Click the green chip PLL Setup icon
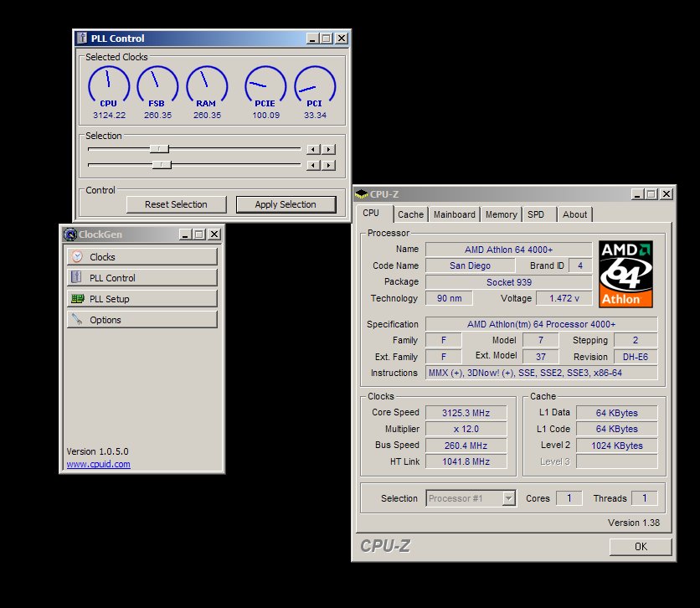This screenshot has width=700, height=608. click(78, 298)
